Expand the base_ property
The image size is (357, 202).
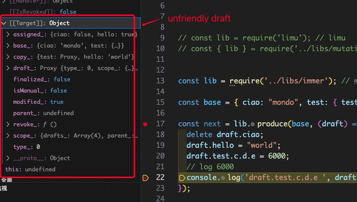pyautogui.click(x=8, y=46)
